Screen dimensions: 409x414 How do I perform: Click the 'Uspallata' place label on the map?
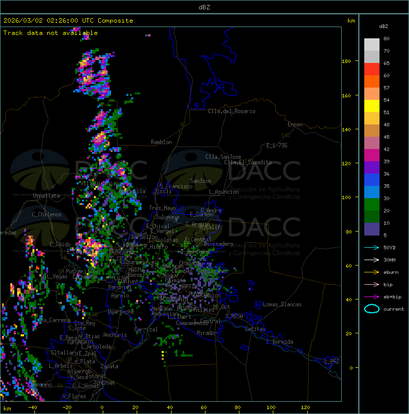46,196
